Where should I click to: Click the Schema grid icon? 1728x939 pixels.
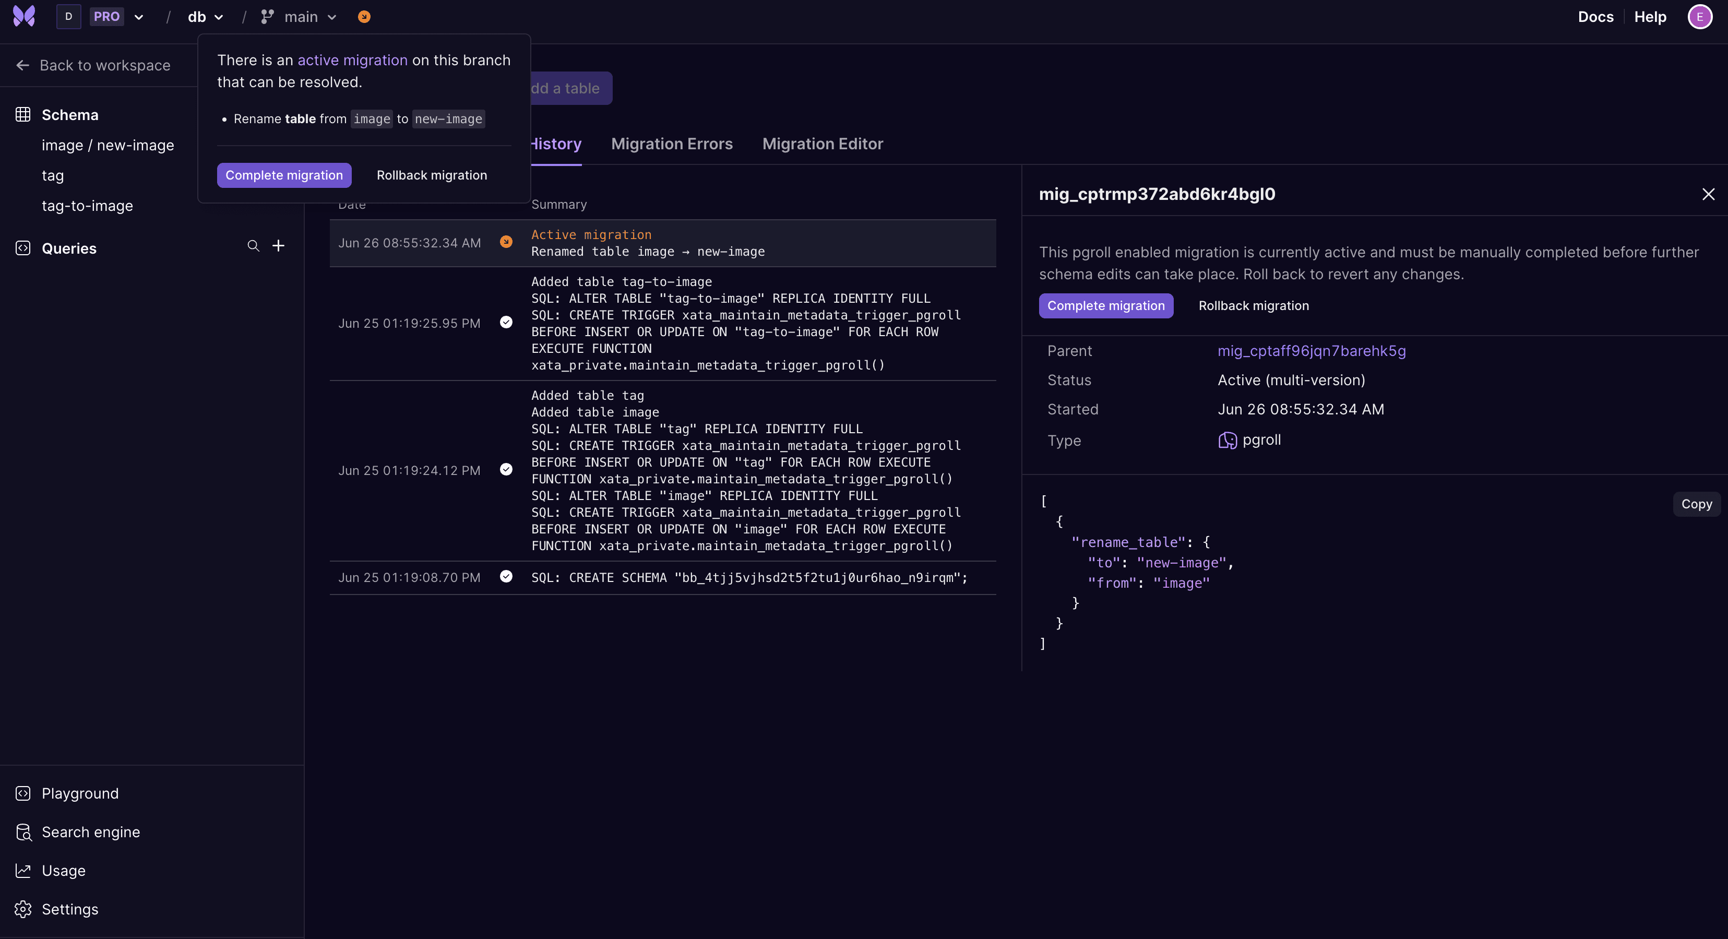coord(23,115)
